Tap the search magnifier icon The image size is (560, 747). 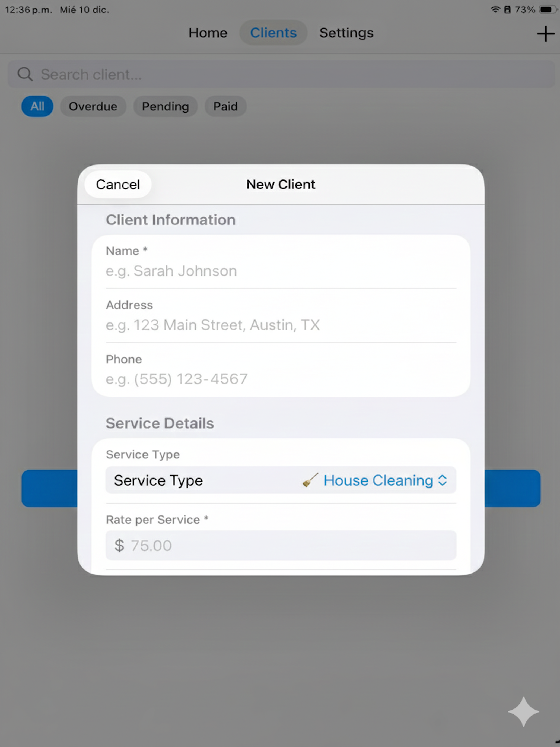coord(25,74)
